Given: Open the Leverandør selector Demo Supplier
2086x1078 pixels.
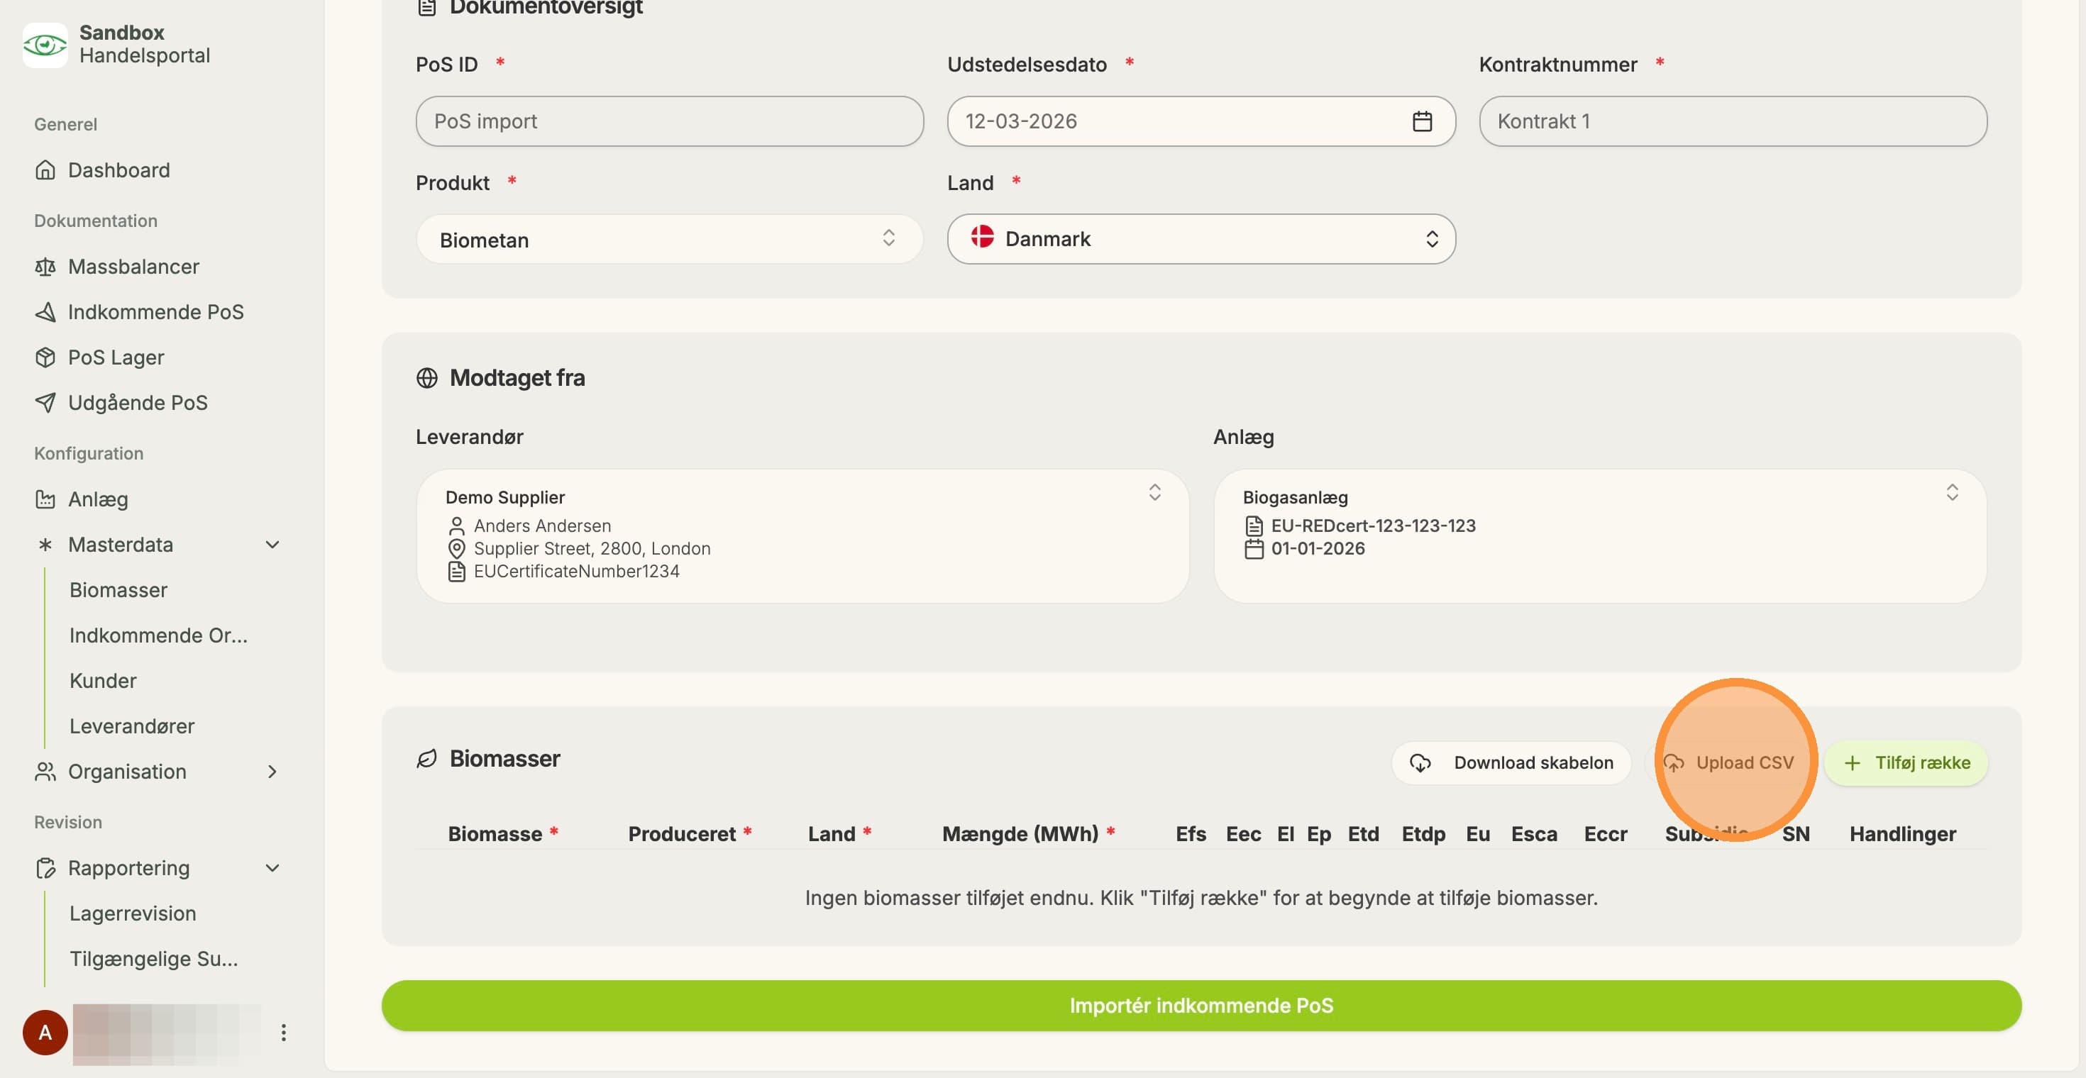Looking at the screenshot, I should (802, 535).
